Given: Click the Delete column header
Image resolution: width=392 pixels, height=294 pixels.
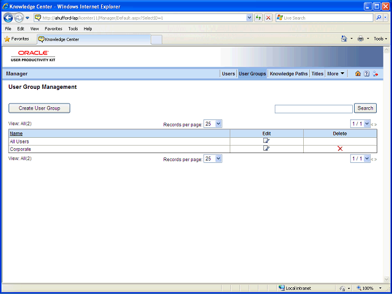Looking at the screenshot, I should (340, 134).
